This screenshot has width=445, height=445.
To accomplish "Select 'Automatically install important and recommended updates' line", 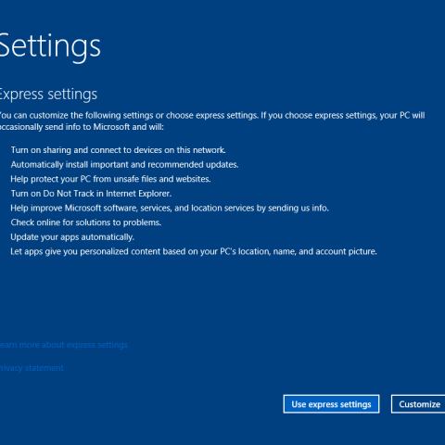I will click(x=124, y=165).
